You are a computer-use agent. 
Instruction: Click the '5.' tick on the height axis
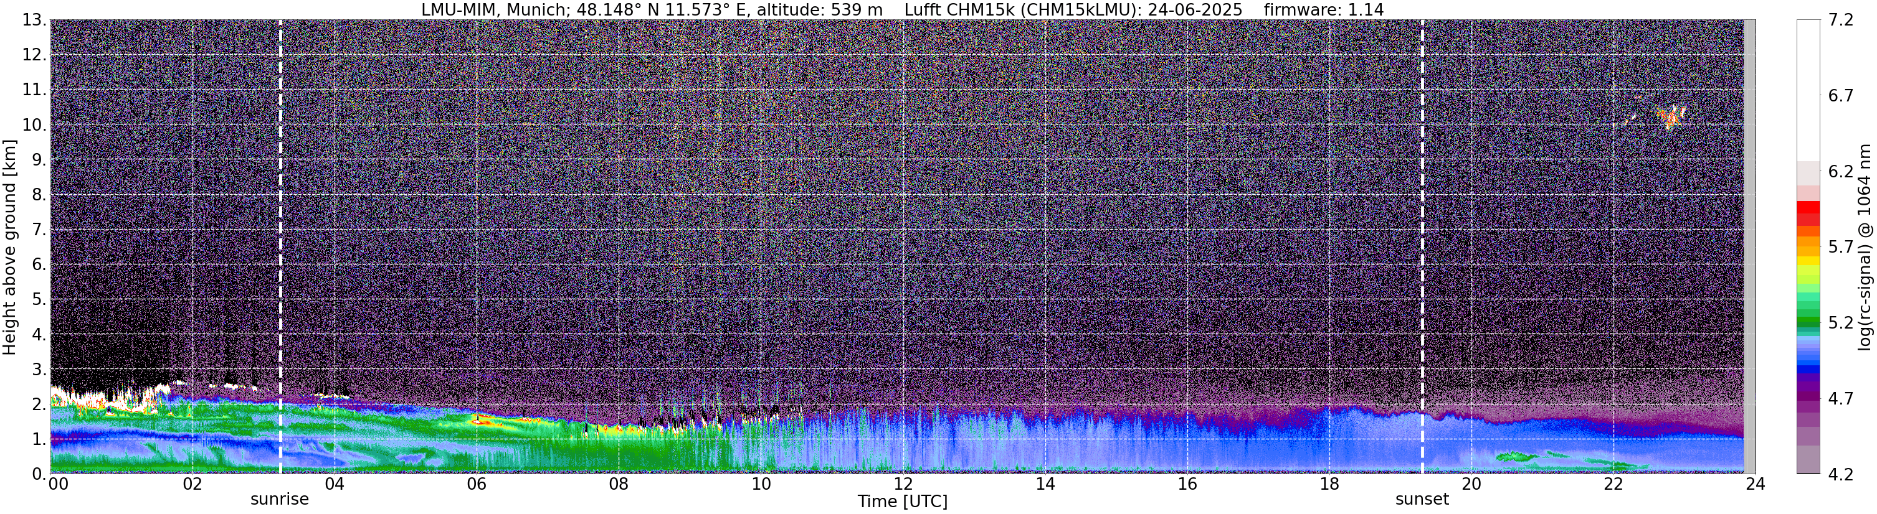click(39, 299)
